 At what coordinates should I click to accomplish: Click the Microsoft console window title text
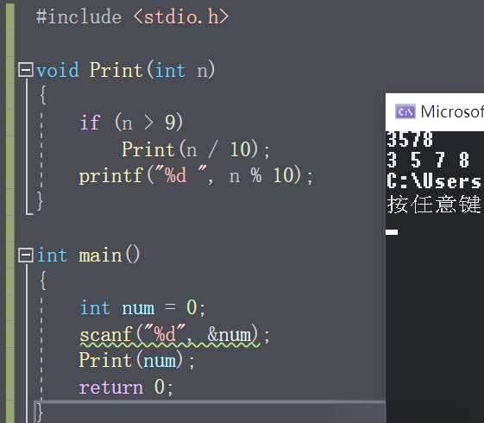[x=452, y=111]
